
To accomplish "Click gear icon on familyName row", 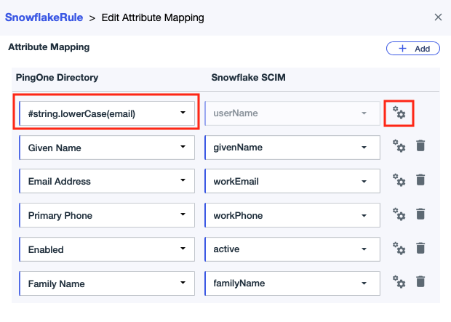I will coord(399,282).
